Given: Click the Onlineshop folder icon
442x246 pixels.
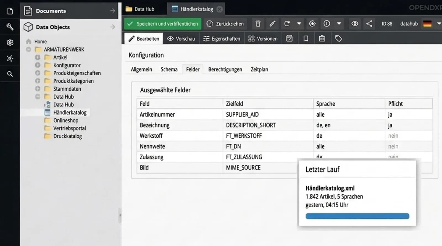Looking at the screenshot, I should point(48,120).
